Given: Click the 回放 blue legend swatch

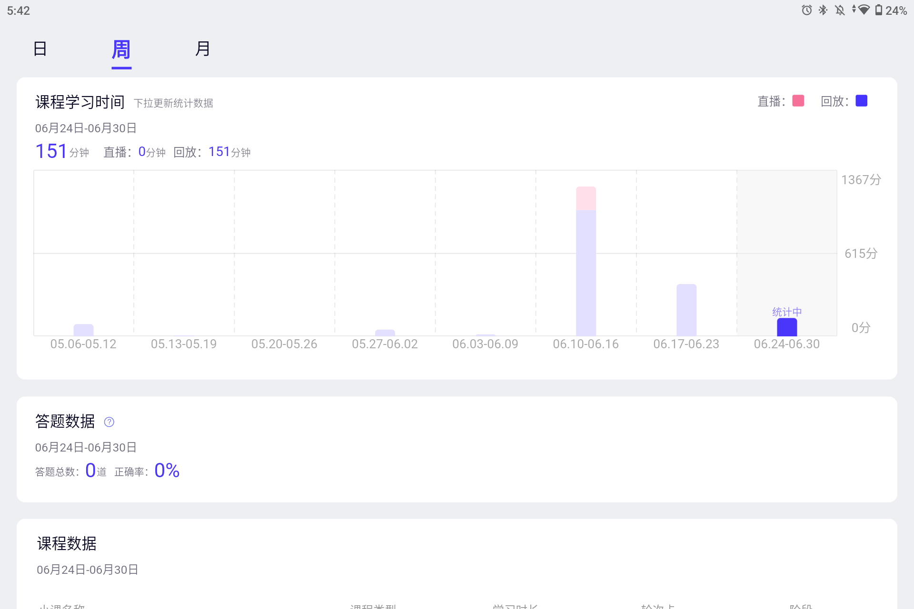Looking at the screenshot, I should tap(862, 101).
